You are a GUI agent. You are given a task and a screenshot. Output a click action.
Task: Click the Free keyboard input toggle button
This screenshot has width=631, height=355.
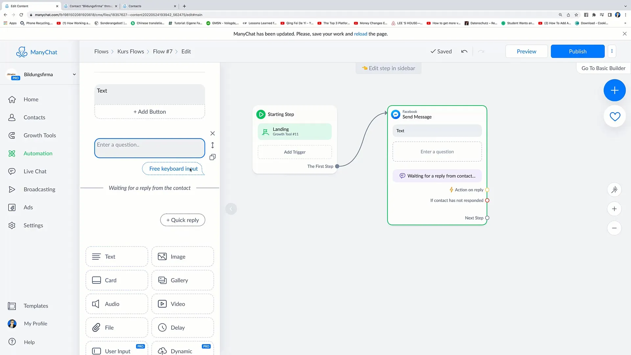pos(173,169)
